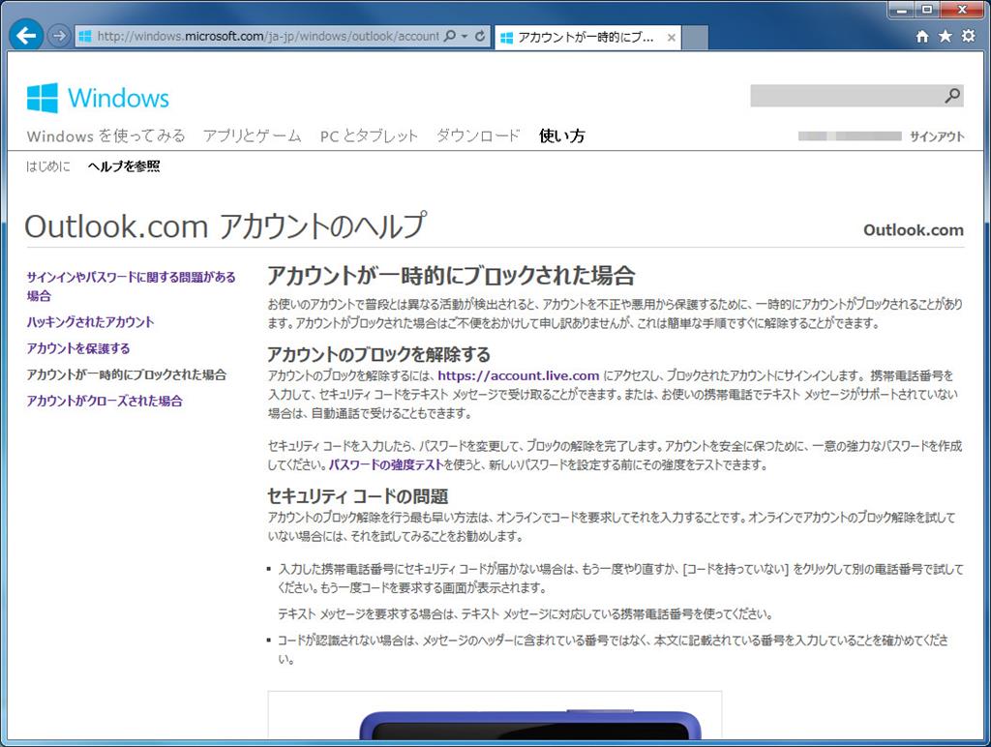Screen dimensions: 991x747
Task: Click the browser Forward arrow button
Action: click(x=59, y=36)
